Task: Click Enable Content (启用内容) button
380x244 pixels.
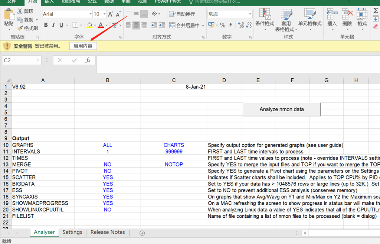Action: pos(83,46)
